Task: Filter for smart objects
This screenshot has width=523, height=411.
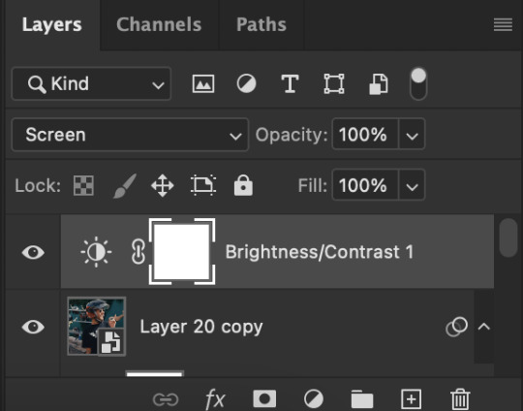Action: (x=379, y=83)
